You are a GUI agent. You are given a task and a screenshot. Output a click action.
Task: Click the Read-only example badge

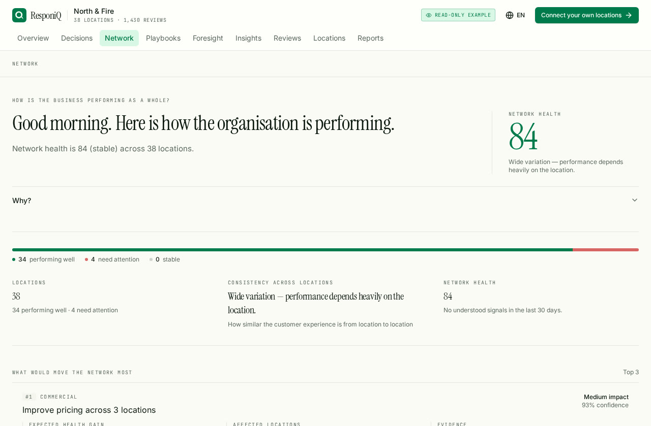click(x=458, y=15)
